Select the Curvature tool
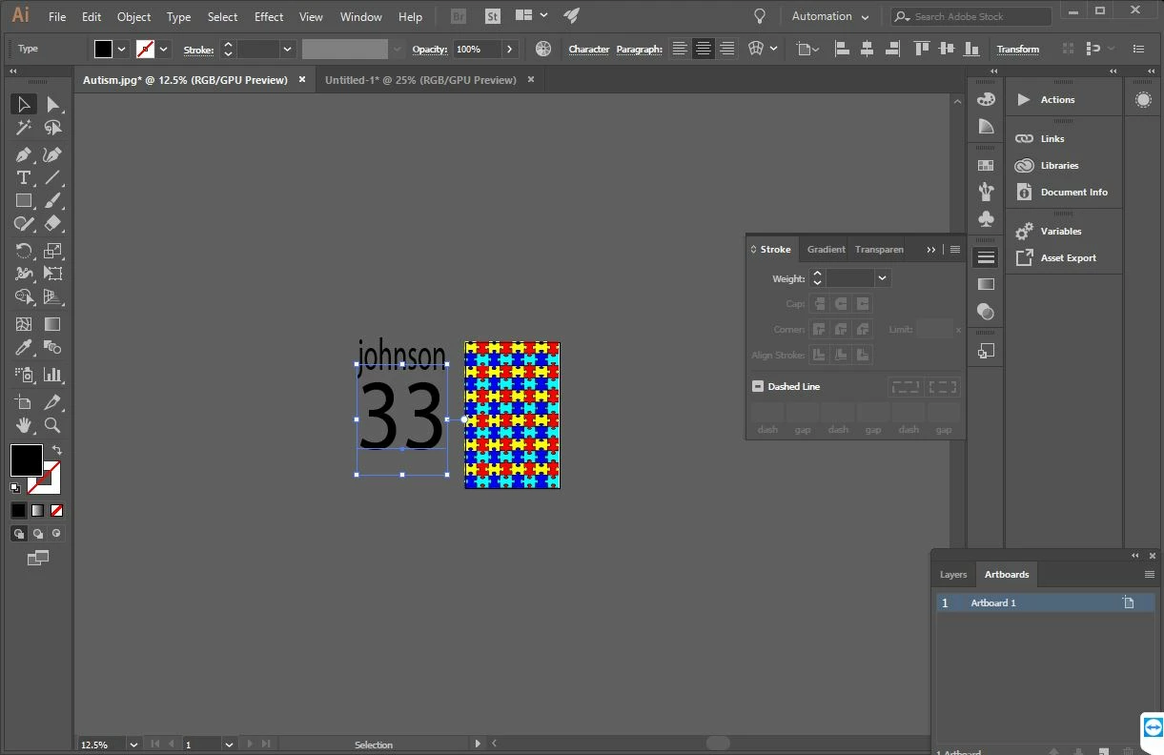This screenshot has width=1164, height=755. [53, 154]
